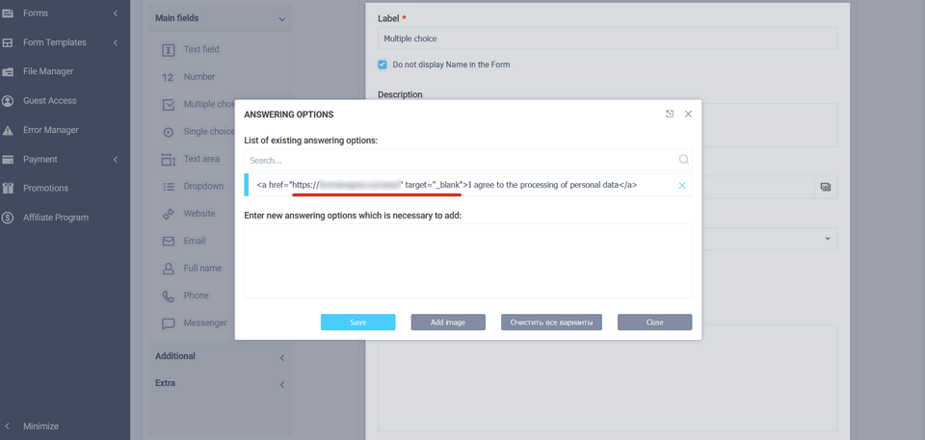This screenshot has height=440, width=925.
Task: Click the Text field icon
Action: 168,50
